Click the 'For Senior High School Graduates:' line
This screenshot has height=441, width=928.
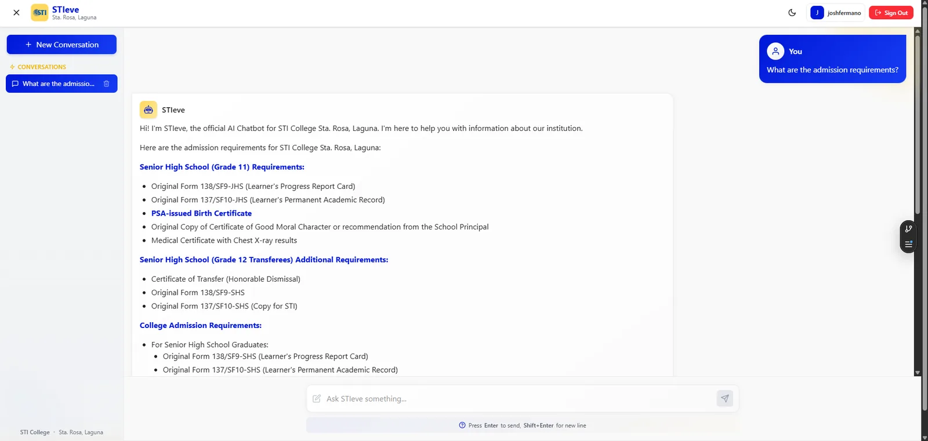pos(210,345)
